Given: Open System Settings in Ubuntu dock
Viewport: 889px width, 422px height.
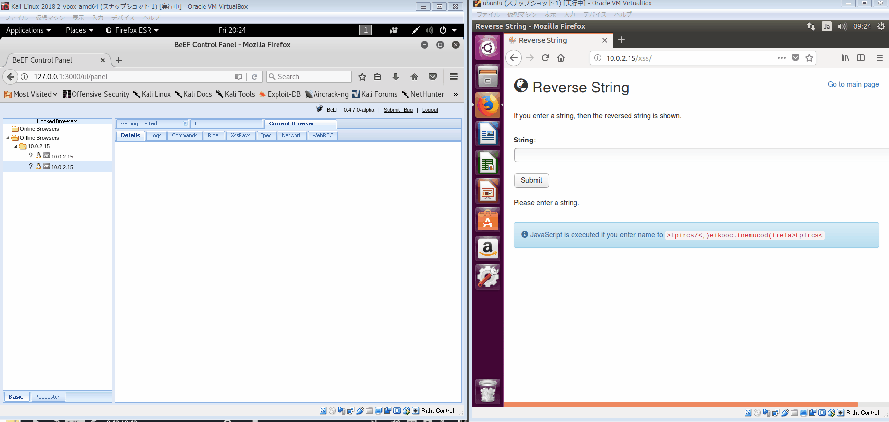Looking at the screenshot, I should (x=488, y=277).
